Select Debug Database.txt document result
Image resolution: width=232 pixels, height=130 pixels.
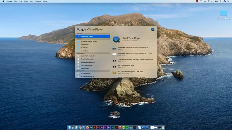pyautogui.click(x=92, y=62)
